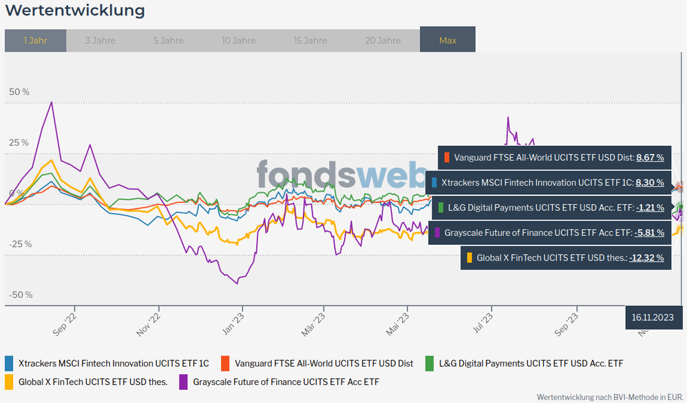Click the Max time range tab

(447, 41)
